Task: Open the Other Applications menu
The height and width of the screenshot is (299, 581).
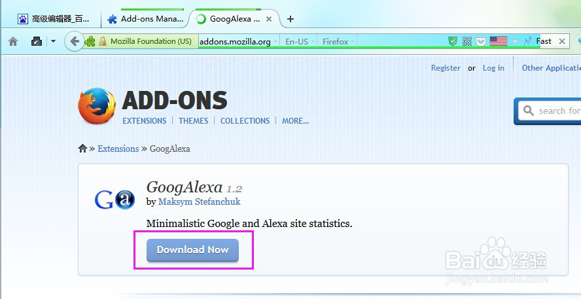Action: tap(552, 68)
